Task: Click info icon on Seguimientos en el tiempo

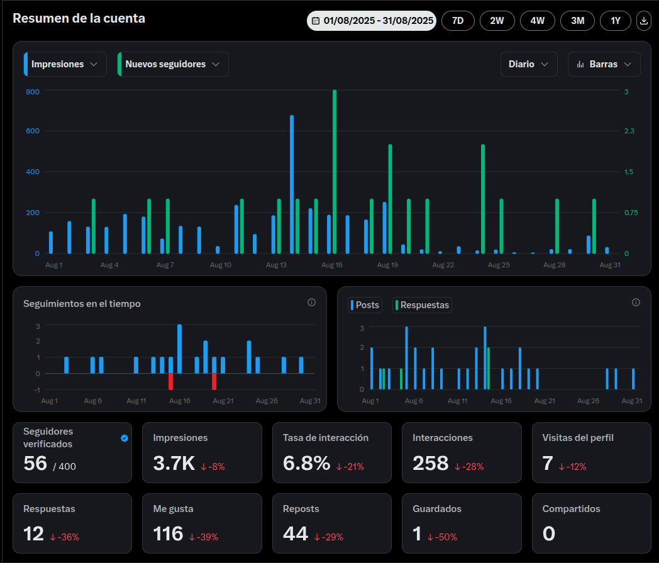Action: tap(311, 303)
